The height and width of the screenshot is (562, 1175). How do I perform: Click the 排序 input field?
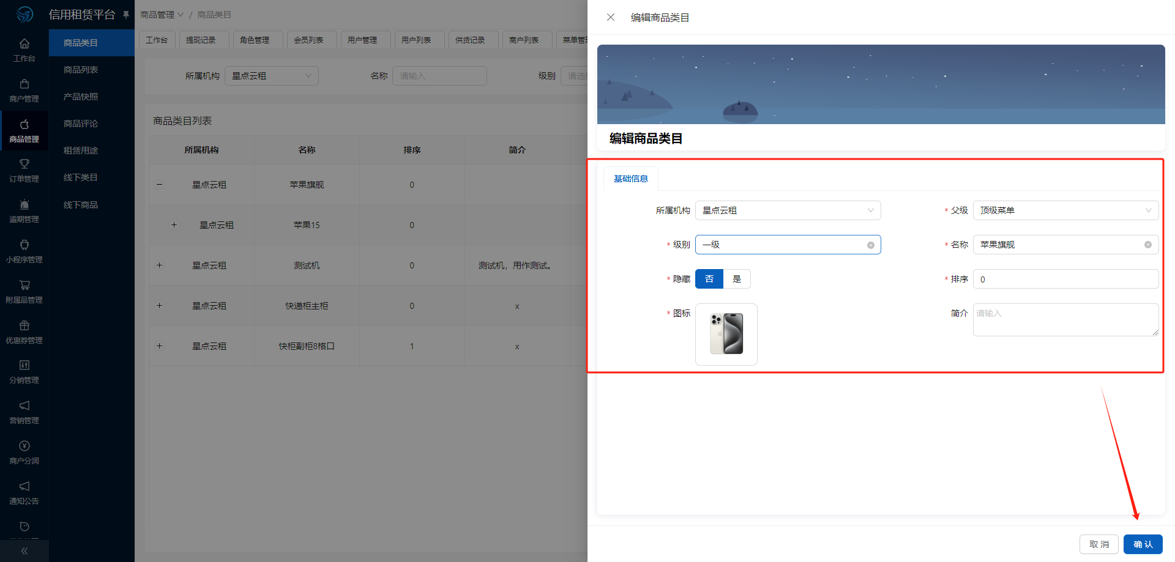tap(1065, 279)
